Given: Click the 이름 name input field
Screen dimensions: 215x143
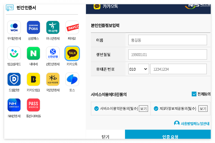Looking at the screenshot, I should coord(167,40).
